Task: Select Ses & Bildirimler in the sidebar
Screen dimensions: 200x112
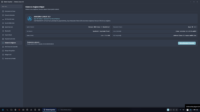Action: point(11,23)
